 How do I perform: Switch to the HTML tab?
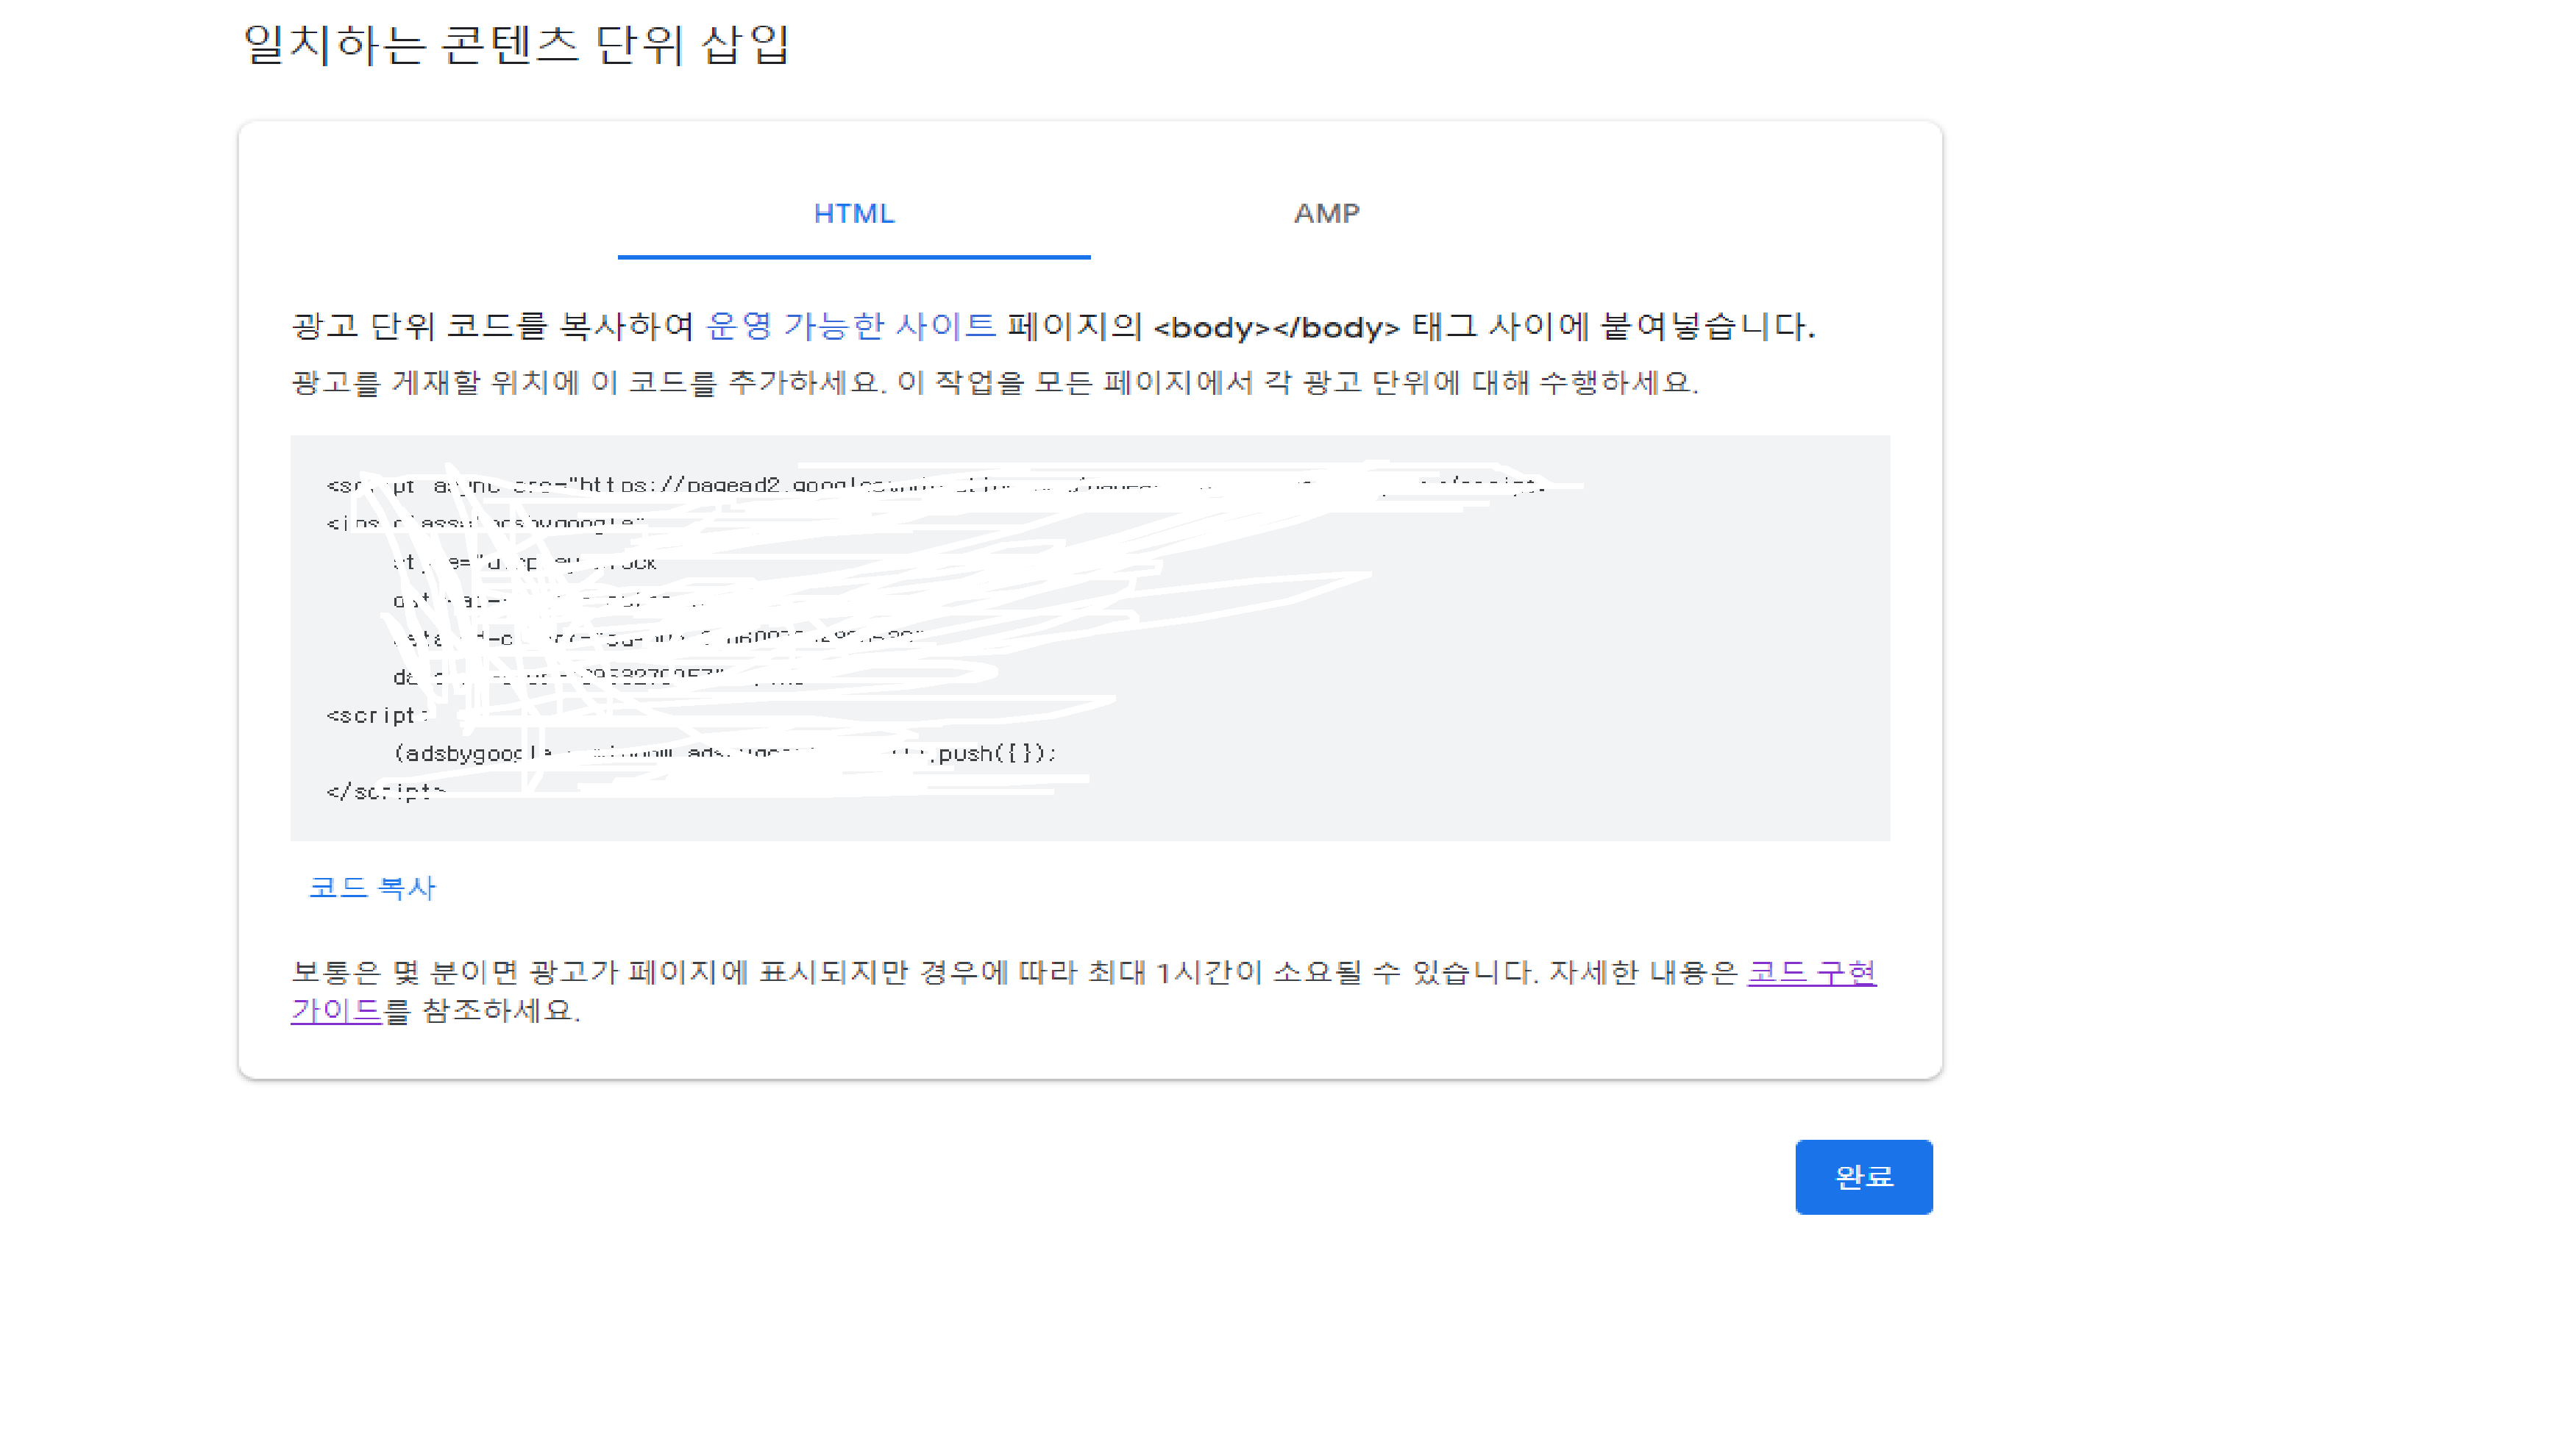(x=853, y=213)
